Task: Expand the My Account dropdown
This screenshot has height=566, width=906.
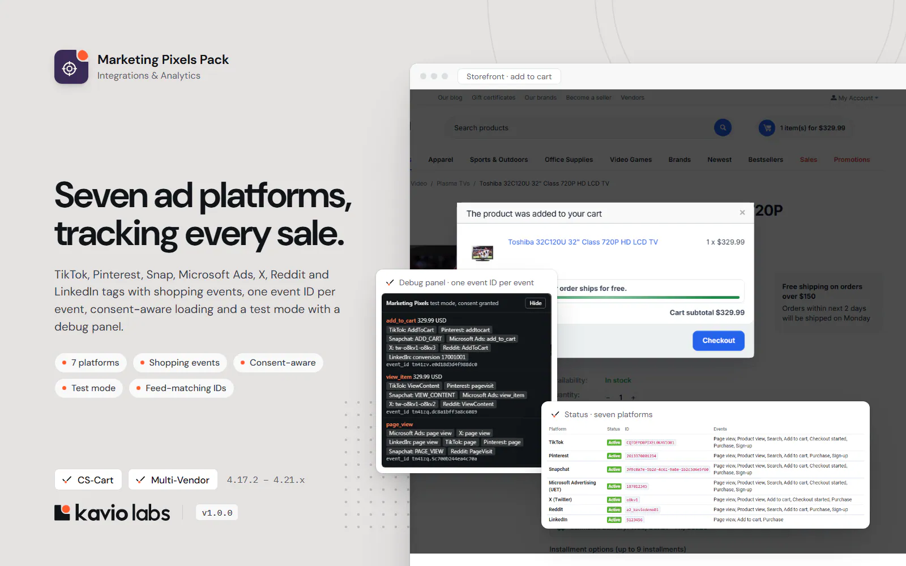Action: pos(854,98)
